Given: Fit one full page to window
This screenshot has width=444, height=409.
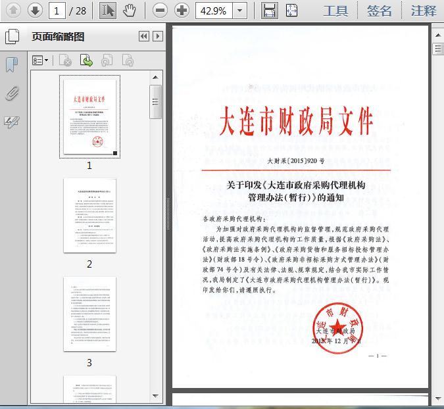Looking at the screenshot, I should 291,11.
